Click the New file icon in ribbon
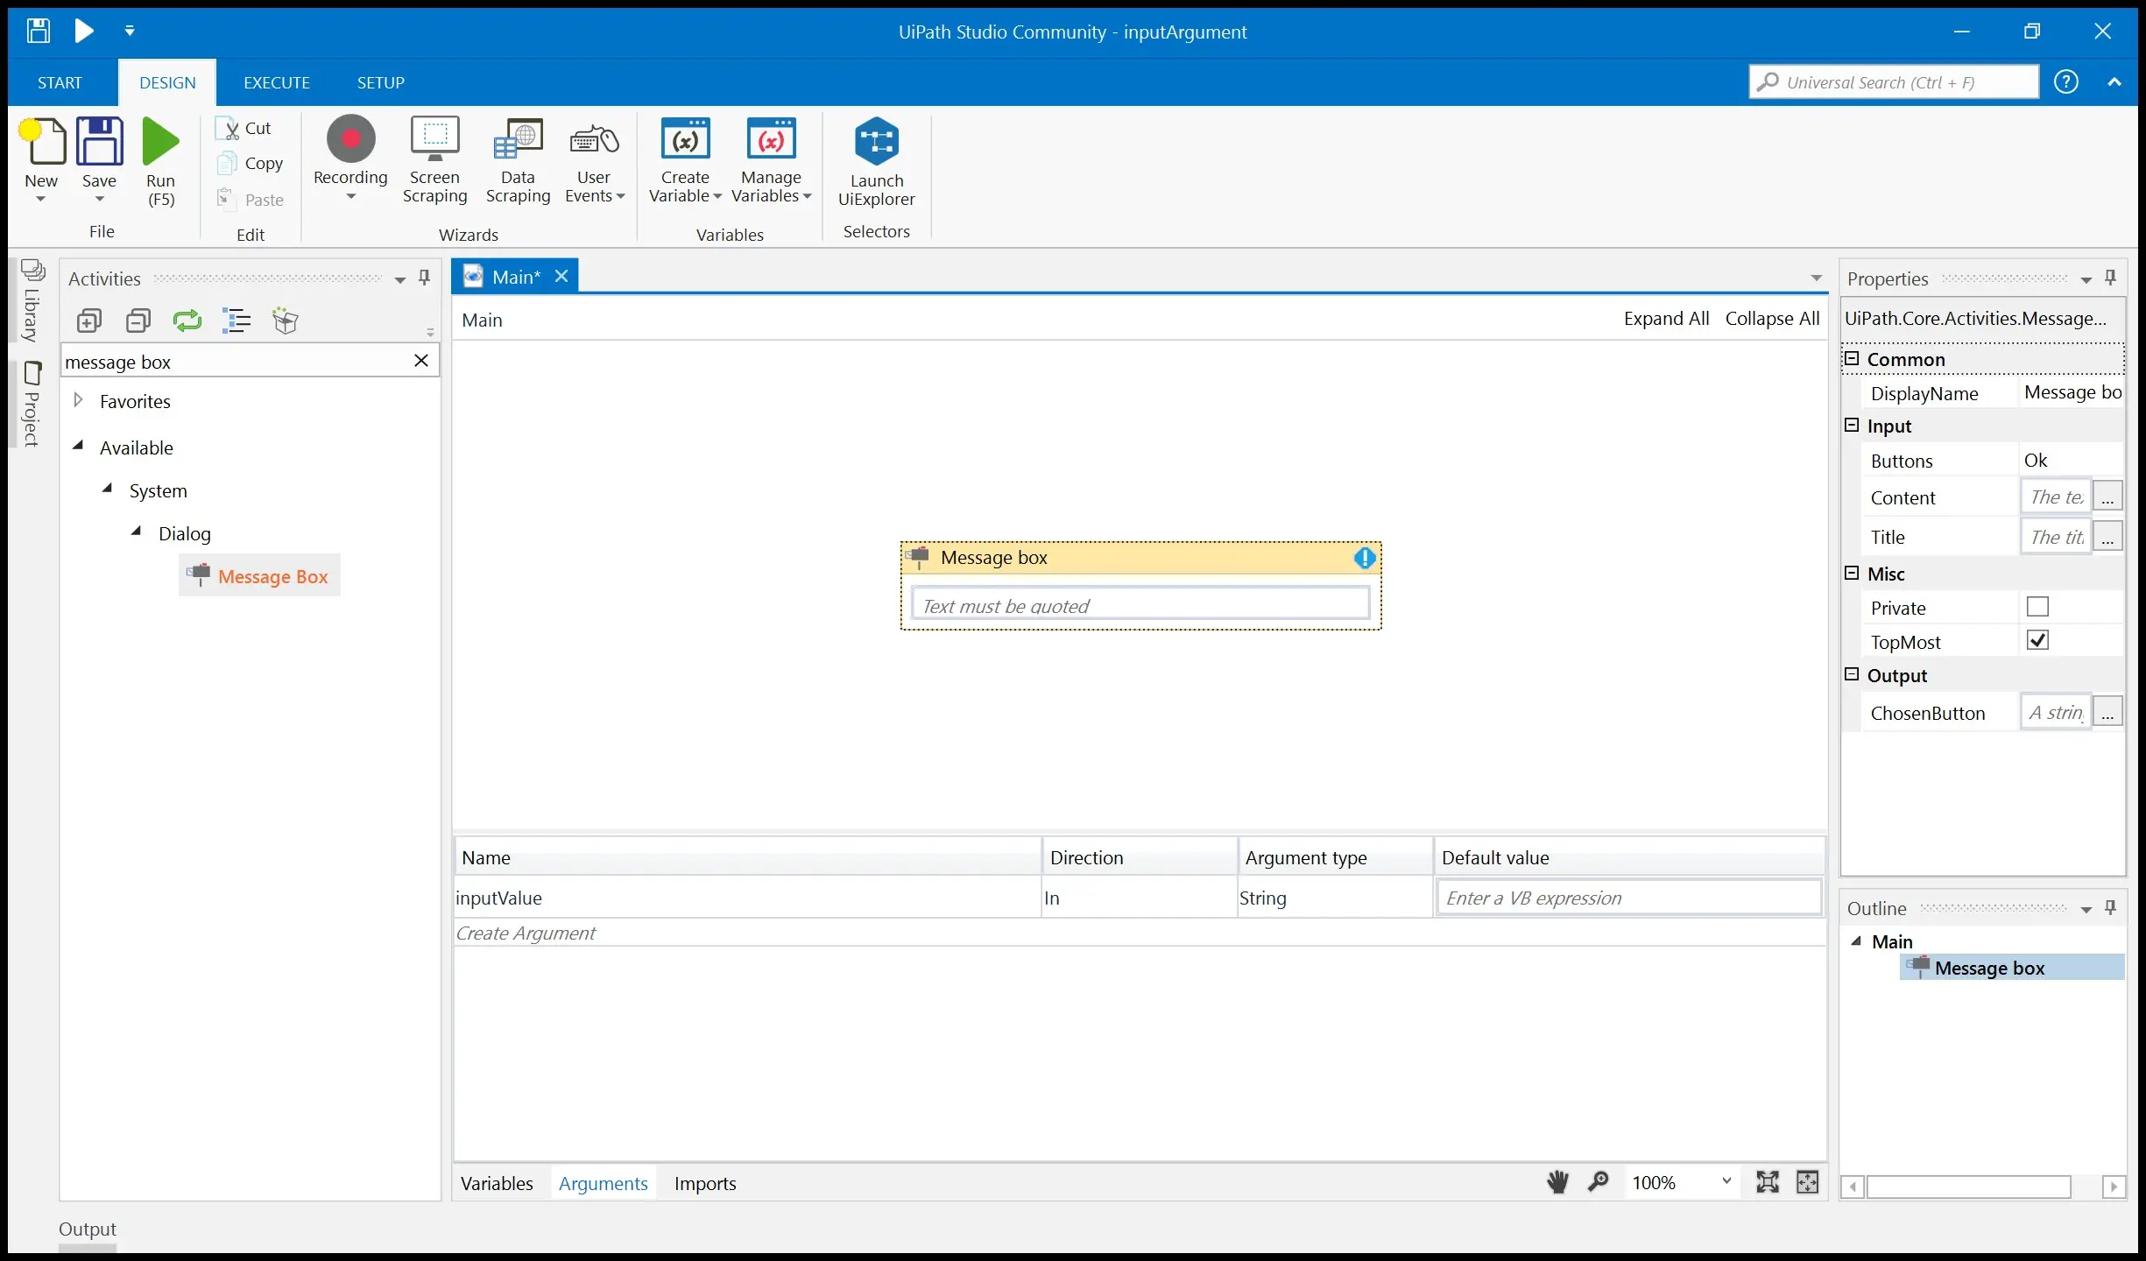This screenshot has height=1261, width=2146. (x=43, y=141)
